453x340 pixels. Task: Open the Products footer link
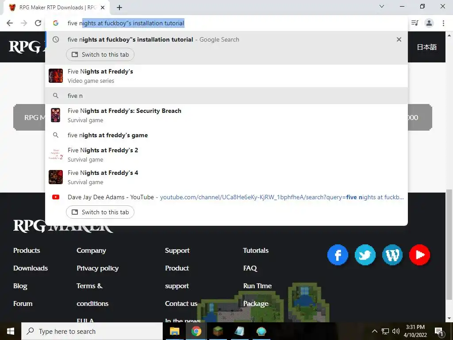pyautogui.click(x=27, y=251)
